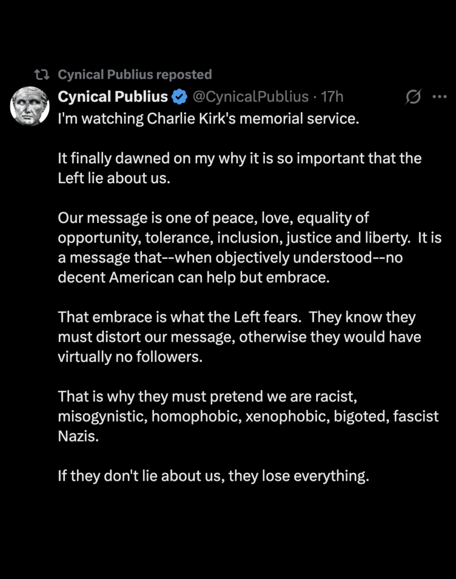Click the word "Nazis." in the tweet
456x579 pixels.
pyautogui.click(x=78, y=437)
